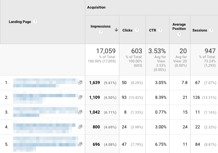Select the average CTR total 3.53%
The width and height of the screenshot is (218, 153).
pos(157,51)
